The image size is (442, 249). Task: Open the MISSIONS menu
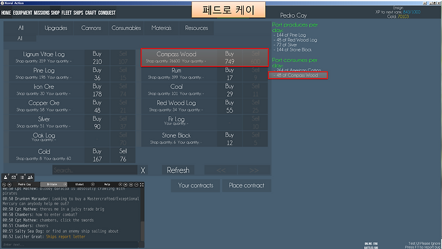pyautogui.click(x=42, y=13)
